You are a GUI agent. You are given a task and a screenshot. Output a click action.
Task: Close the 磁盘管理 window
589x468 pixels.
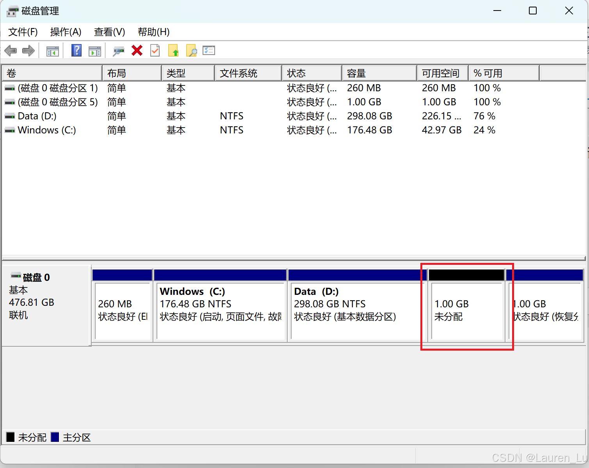[x=569, y=11]
